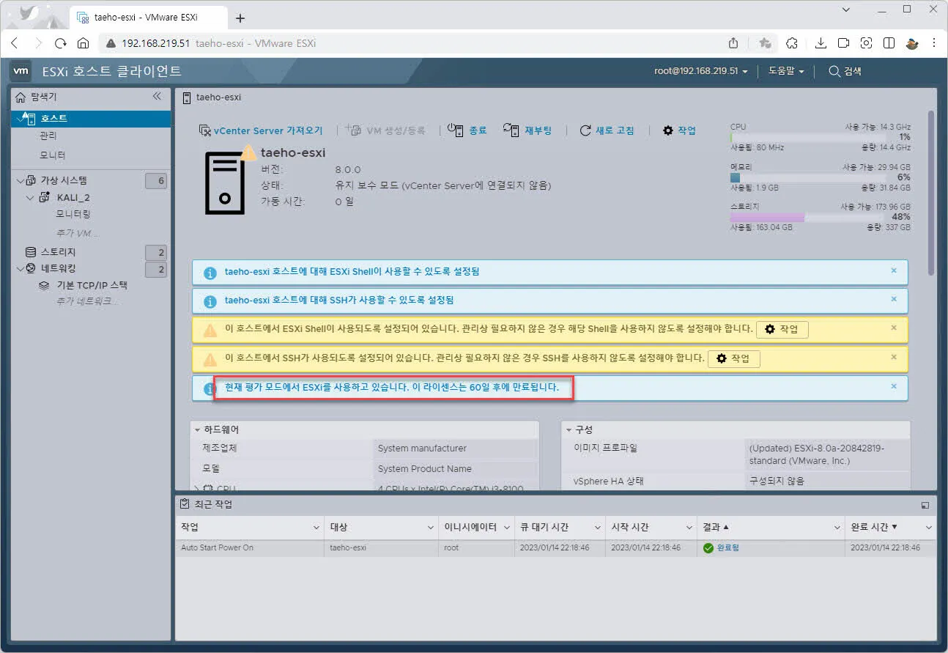Screen dimensions: 948x653
Task: Click the search magnifier (검색) icon
Action: (x=834, y=71)
